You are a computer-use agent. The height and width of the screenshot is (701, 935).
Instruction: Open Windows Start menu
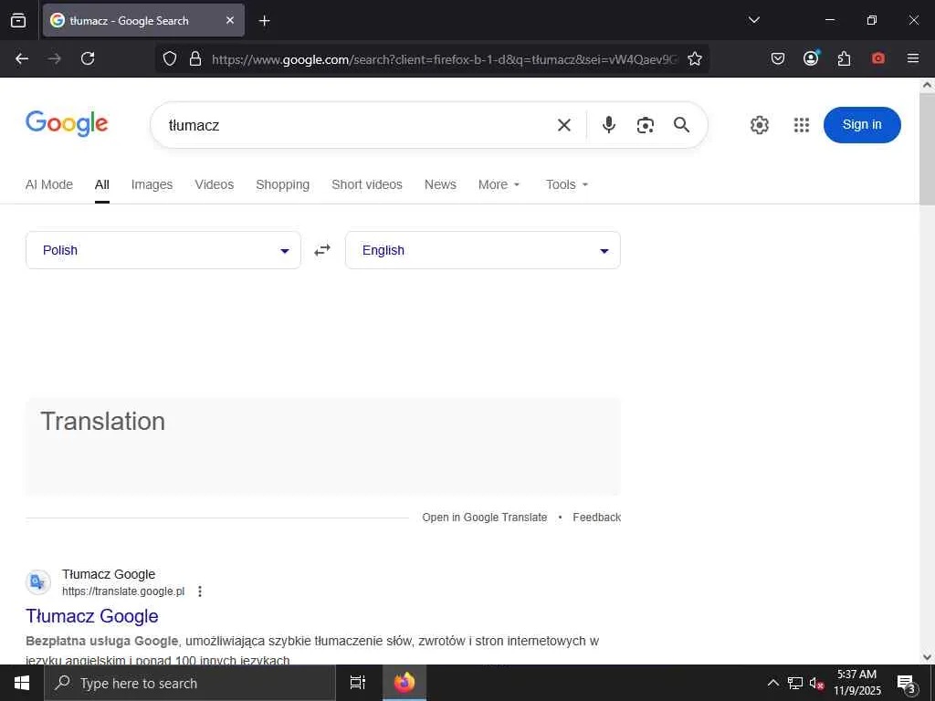point(22,683)
